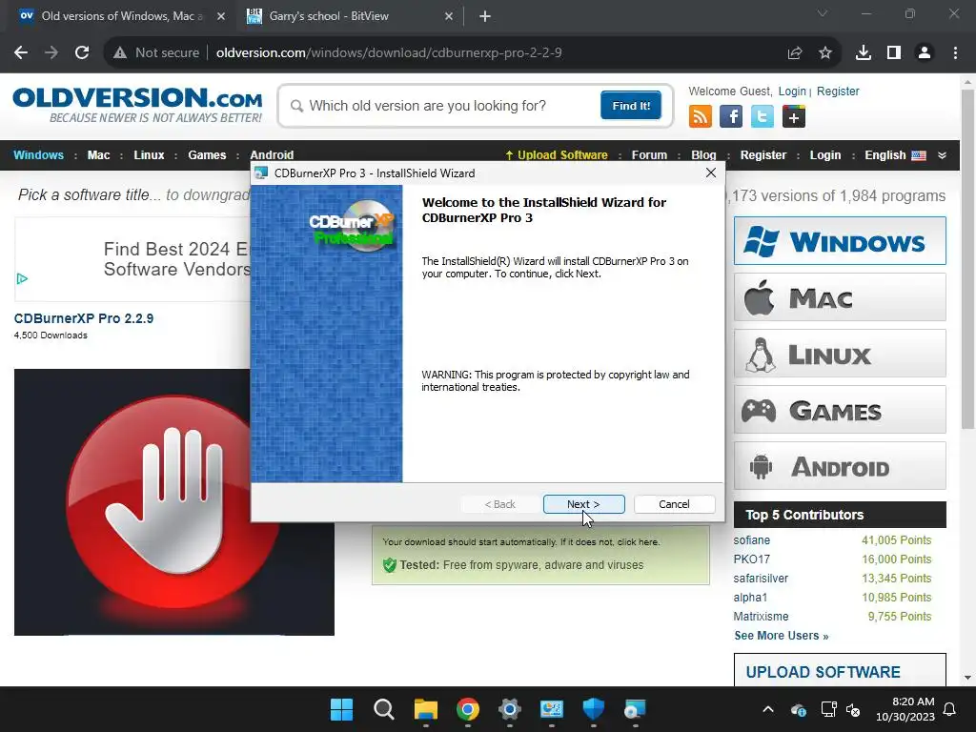
Task: Toggle the Chrome side panel
Action: (894, 53)
